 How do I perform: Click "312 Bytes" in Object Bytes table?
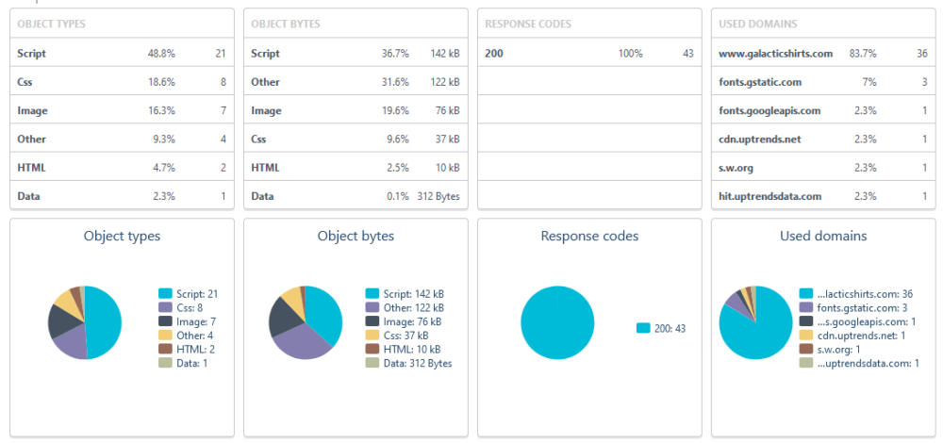coord(438,196)
